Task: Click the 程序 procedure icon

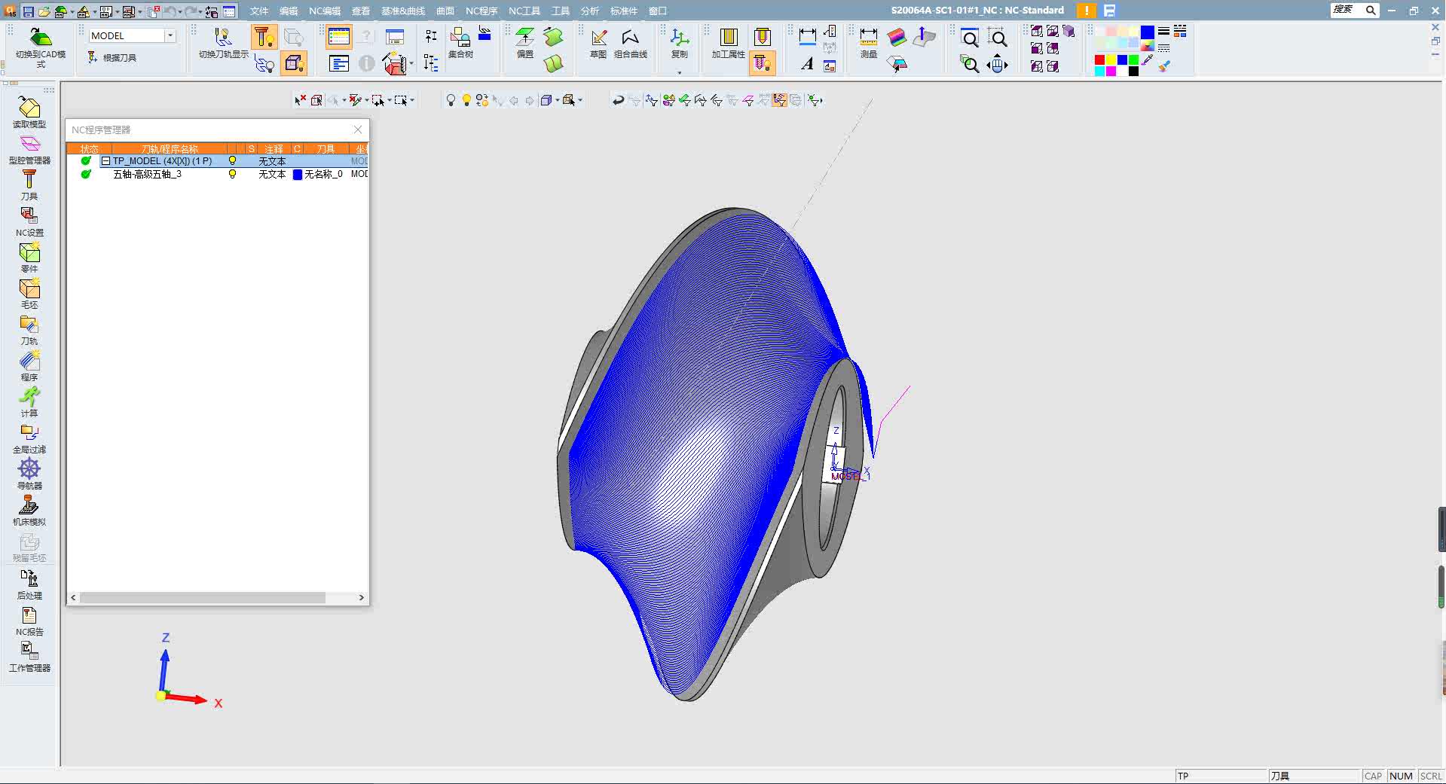Action: 29,366
